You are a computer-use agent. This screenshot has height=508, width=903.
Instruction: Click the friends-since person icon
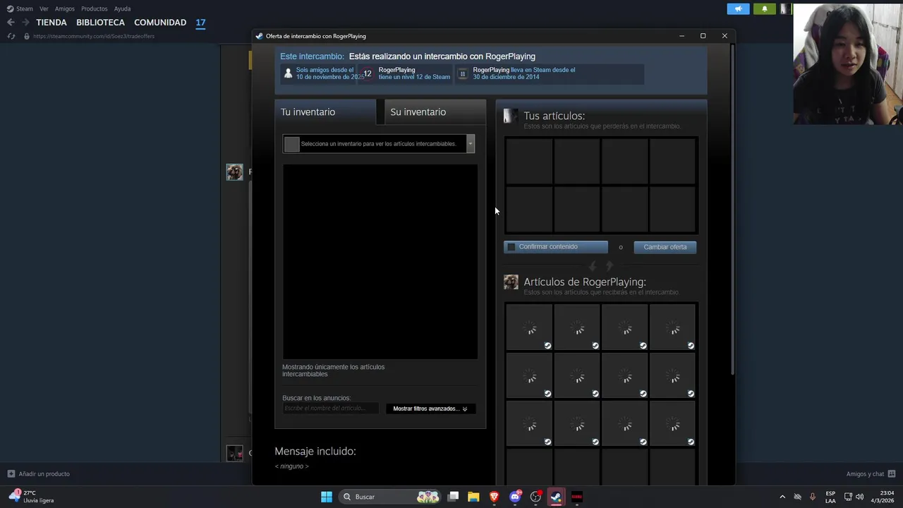click(288, 73)
